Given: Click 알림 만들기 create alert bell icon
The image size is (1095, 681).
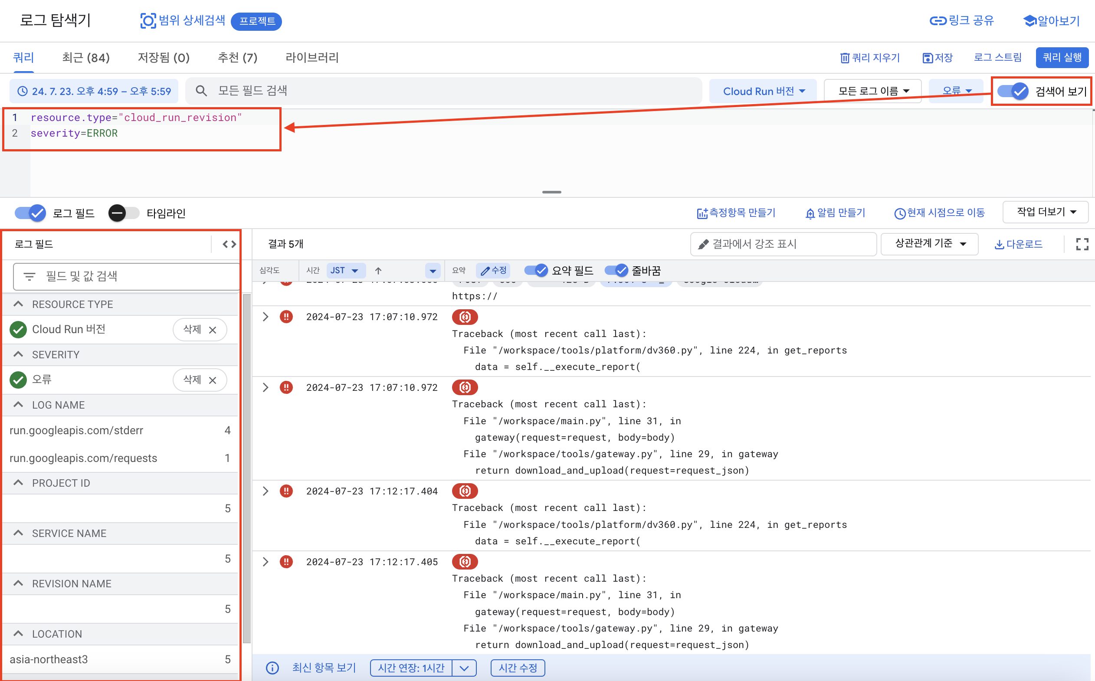Looking at the screenshot, I should click(x=810, y=213).
